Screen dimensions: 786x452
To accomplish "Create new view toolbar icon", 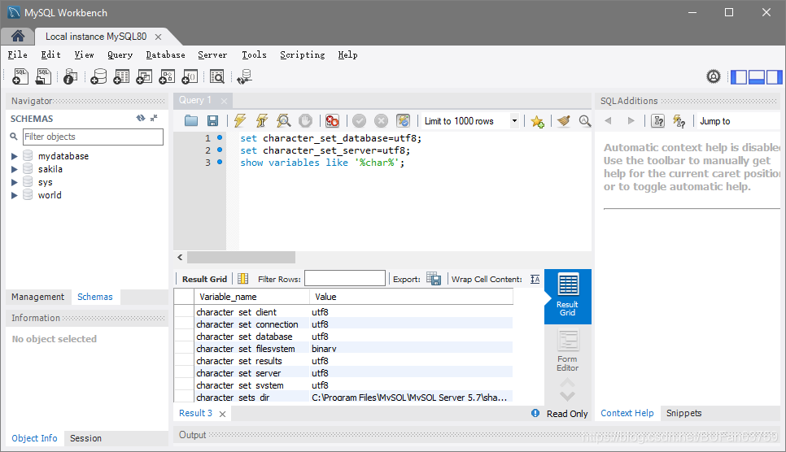I will coord(144,76).
